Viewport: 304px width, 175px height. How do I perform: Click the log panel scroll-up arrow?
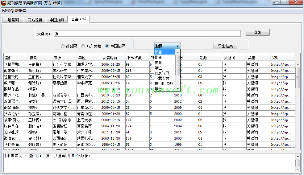point(298,156)
